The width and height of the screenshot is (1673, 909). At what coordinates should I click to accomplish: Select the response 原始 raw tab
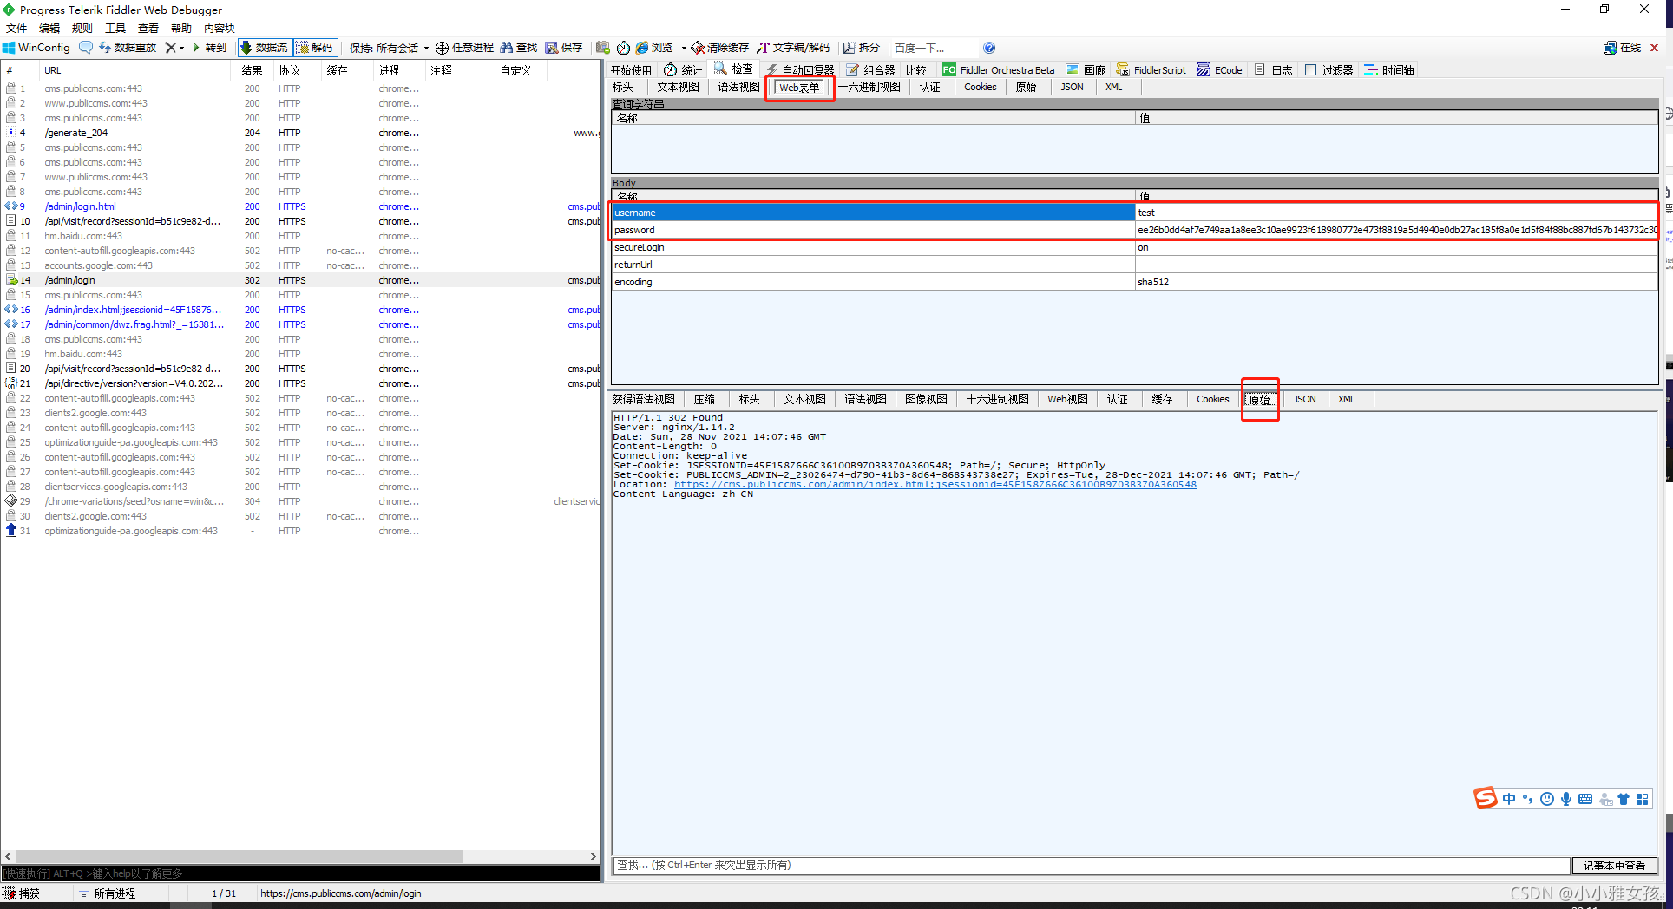pyautogui.click(x=1260, y=400)
